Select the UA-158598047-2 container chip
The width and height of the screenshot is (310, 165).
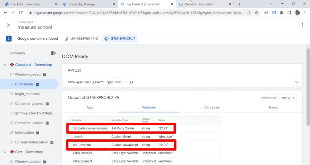click(81, 38)
